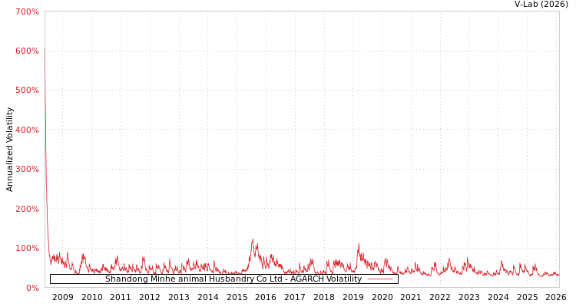576x307 pixels.
Task: Click the 2021 x-axis label
Action: pos(411,297)
